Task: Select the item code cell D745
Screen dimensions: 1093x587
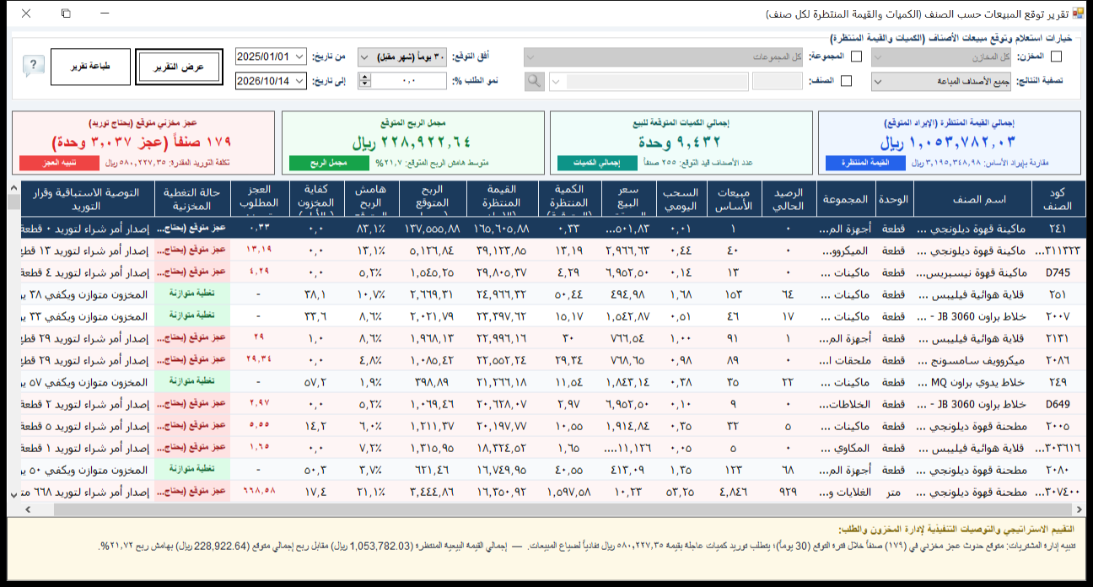Action: click(1058, 272)
